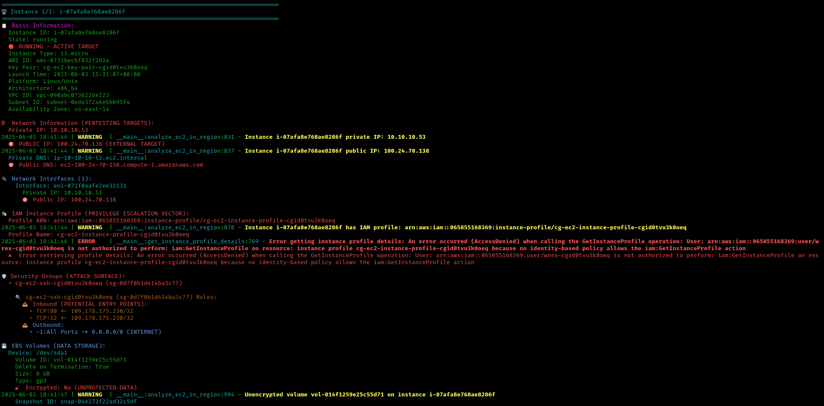Click the disk icon beside EBS Volumes

pos(4,346)
